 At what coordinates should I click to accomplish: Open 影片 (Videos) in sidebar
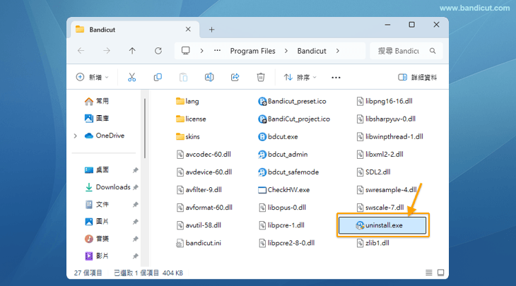point(97,256)
